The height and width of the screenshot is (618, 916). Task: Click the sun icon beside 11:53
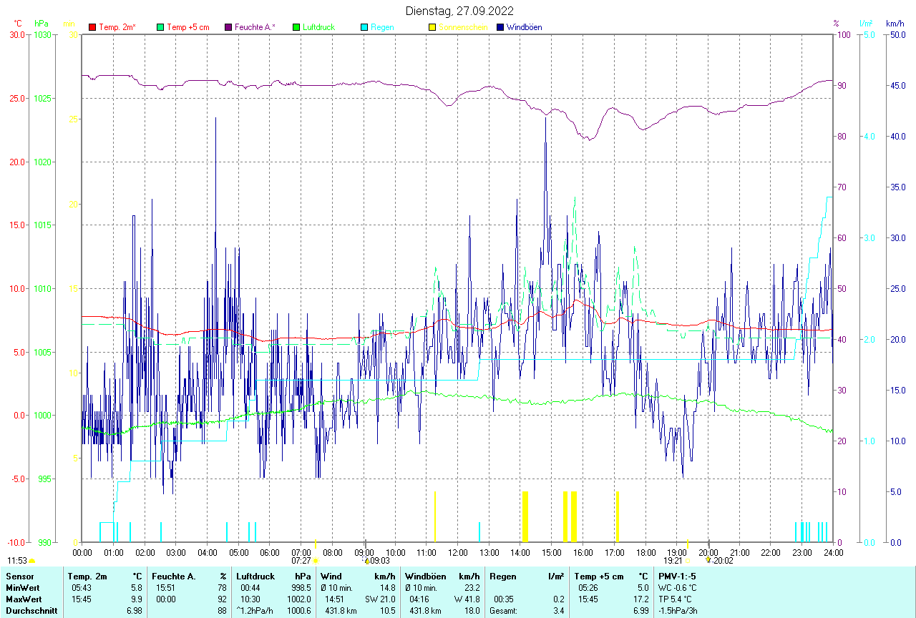pyautogui.click(x=32, y=561)
